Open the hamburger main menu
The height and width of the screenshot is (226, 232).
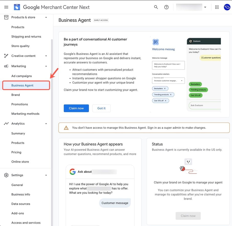[6, 7]
